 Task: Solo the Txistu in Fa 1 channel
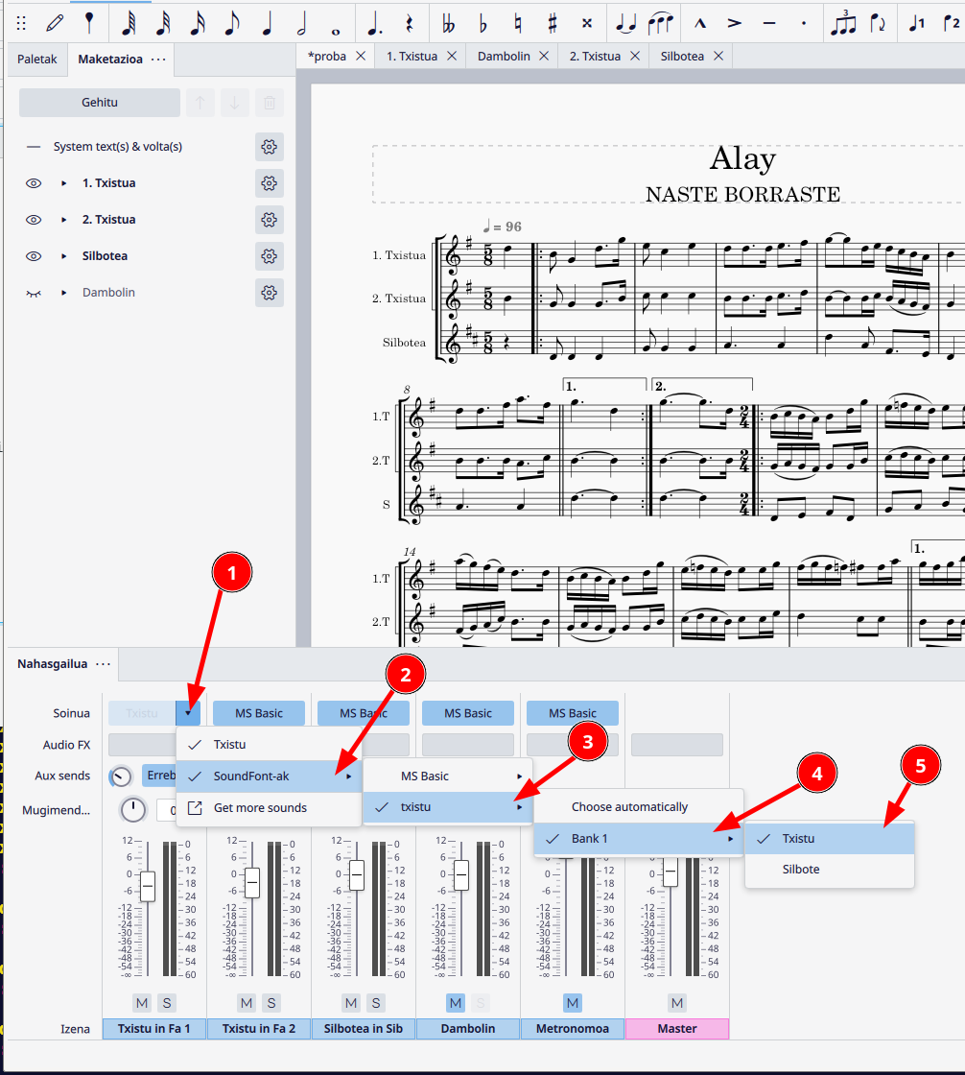coord(167,1003)
